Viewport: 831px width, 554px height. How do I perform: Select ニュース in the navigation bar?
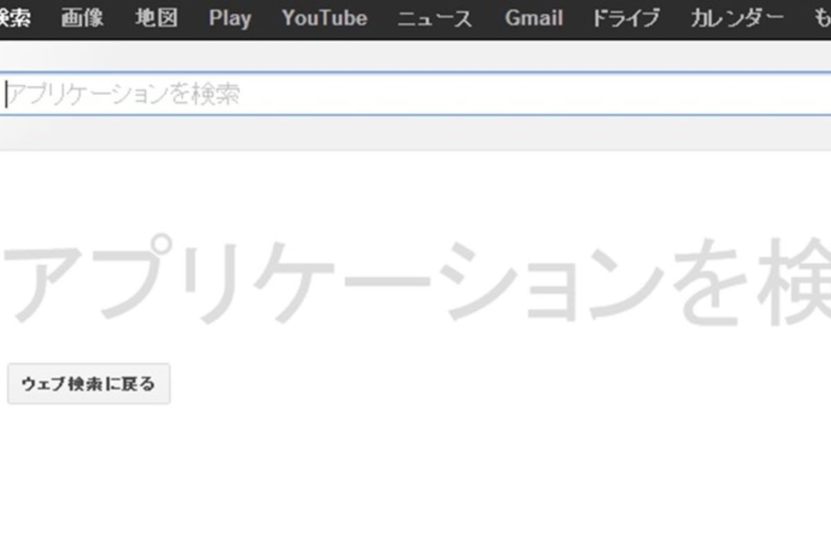click(435, 19)
